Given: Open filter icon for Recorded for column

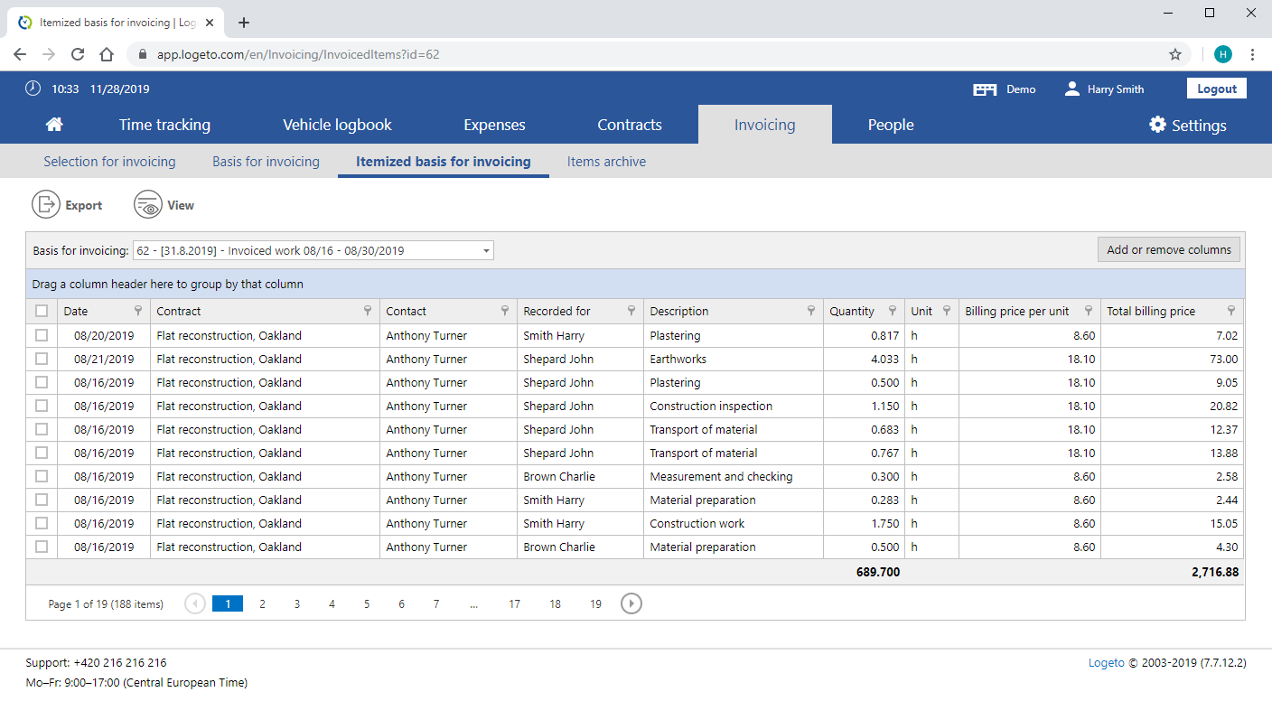Looking at the screenshot, I should click(x=631, y=311).
